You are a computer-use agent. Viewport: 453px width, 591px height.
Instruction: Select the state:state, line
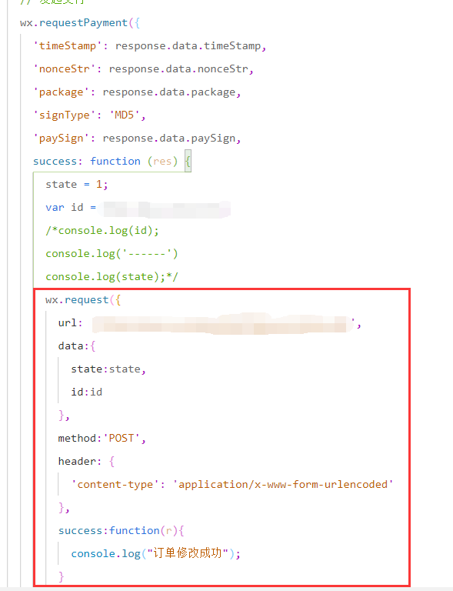[108, 369]
